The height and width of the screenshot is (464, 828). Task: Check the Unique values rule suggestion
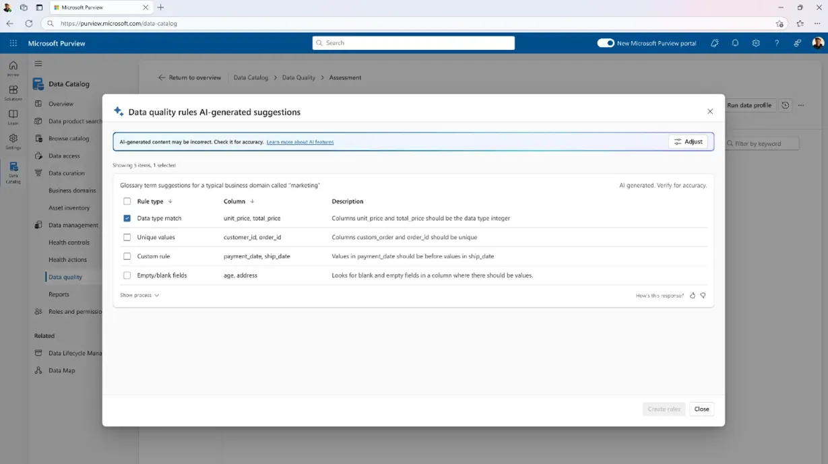click(x=127, y=237)
